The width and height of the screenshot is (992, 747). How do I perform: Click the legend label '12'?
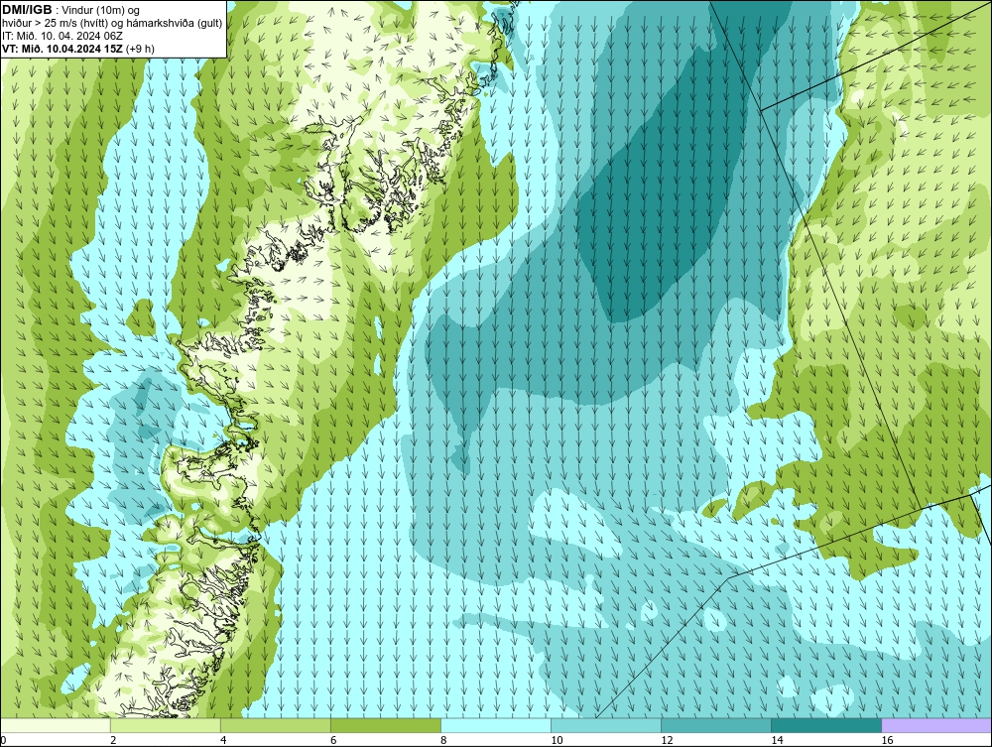667,740
